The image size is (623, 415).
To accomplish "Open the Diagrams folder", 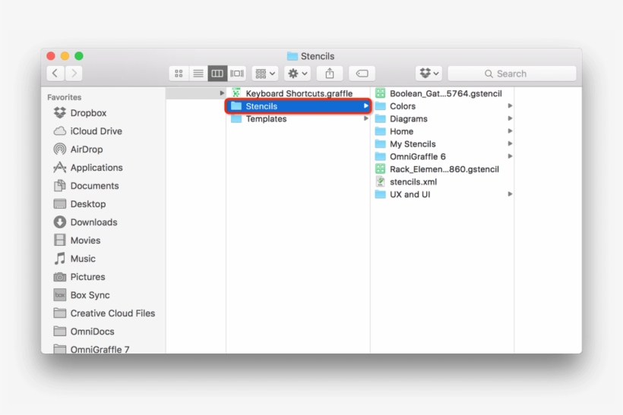I will 442,119.
